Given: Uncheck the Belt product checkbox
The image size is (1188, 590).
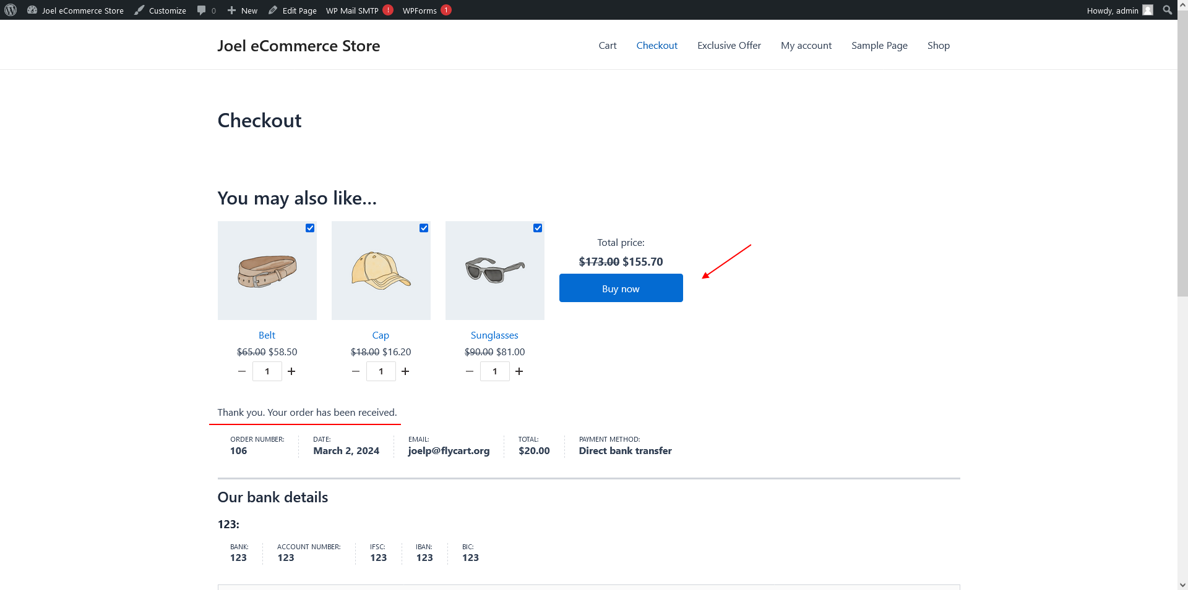Looking at the screenshot, I should click(x=310, y=228).
